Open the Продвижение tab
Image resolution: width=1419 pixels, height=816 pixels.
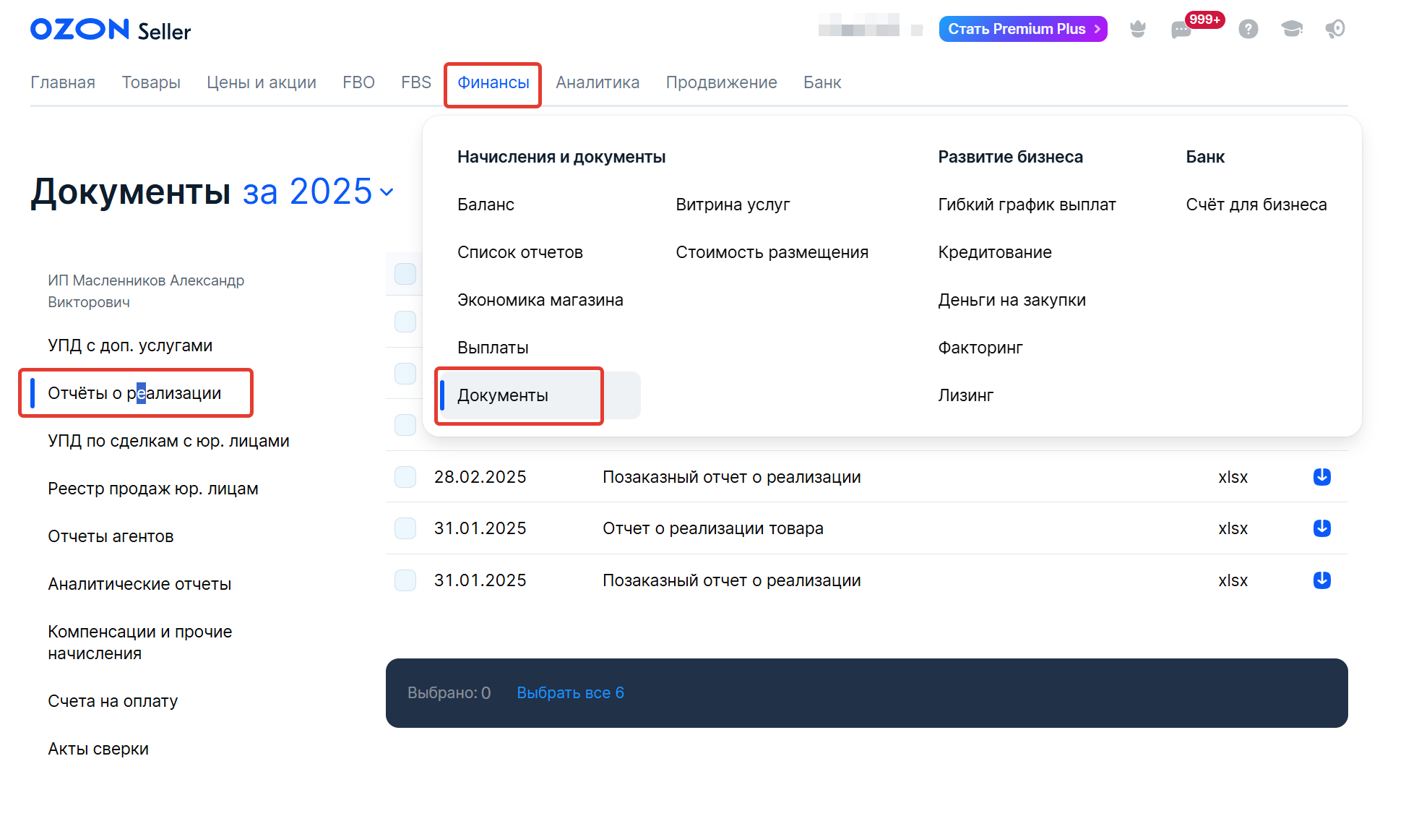coord(722,82)
